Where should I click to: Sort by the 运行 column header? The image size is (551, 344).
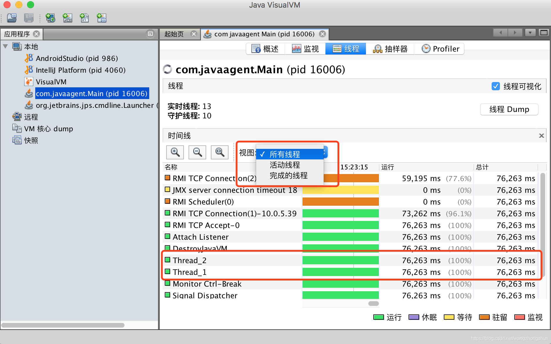coord(426,167)
